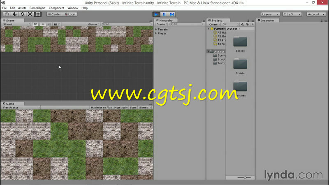Select All Materials favorite search
The height and width of the screenshot is (185, 329).
coord(220,32)
